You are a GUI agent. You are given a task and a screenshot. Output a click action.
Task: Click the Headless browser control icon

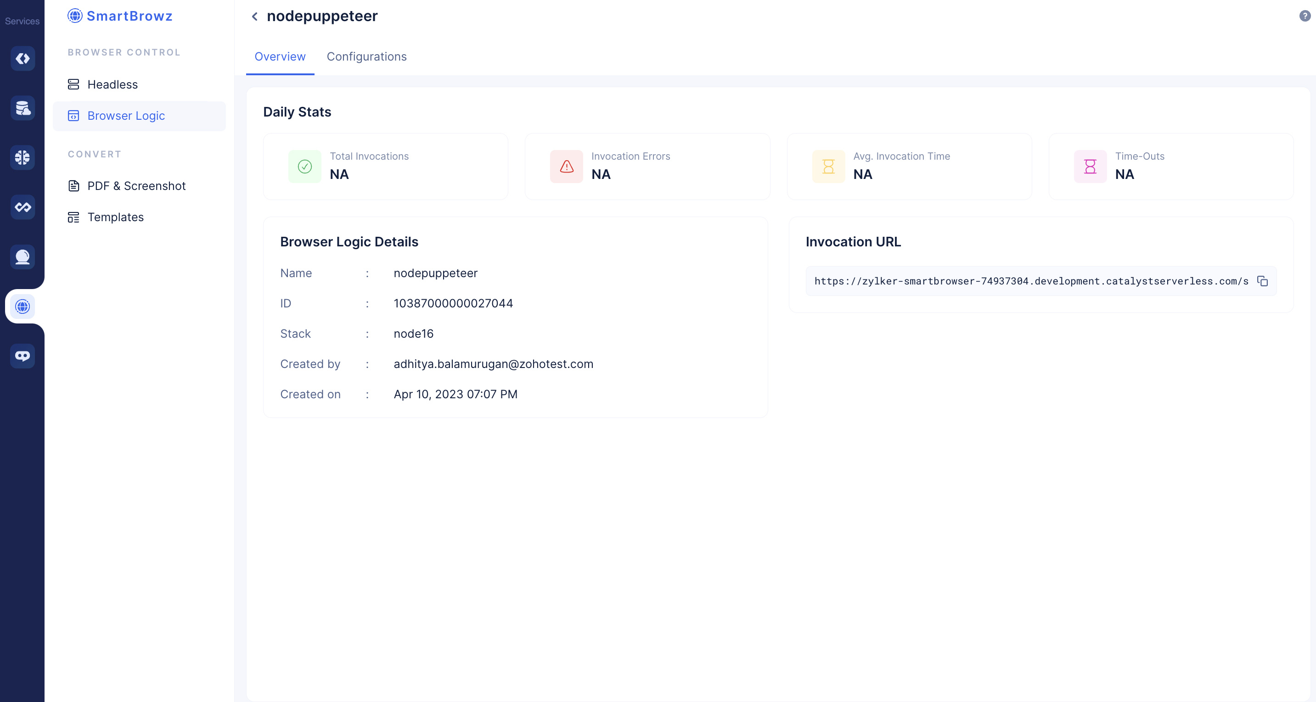click(73, 84)
